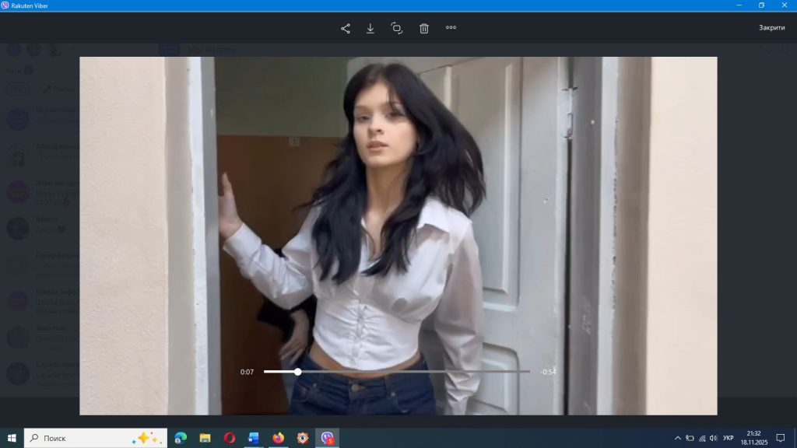The image size is (797, 448).
Task: Click the remaining time -0:54 label
Action: click(548, 372)
